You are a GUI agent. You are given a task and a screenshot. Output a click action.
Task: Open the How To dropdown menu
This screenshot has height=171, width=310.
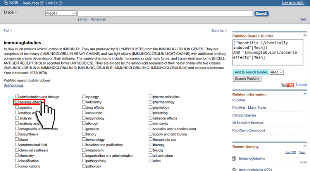tap(54, 3)
